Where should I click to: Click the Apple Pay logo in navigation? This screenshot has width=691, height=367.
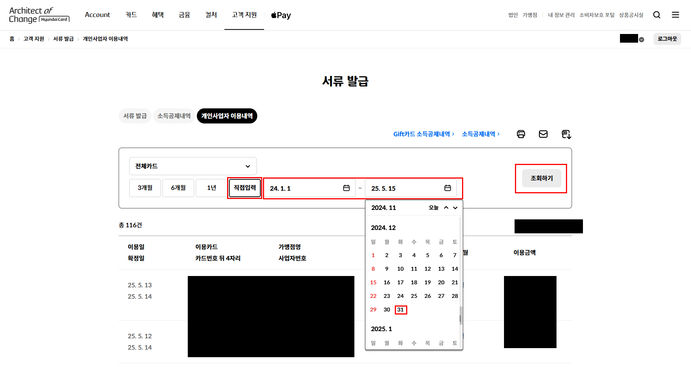coord(280,15)
